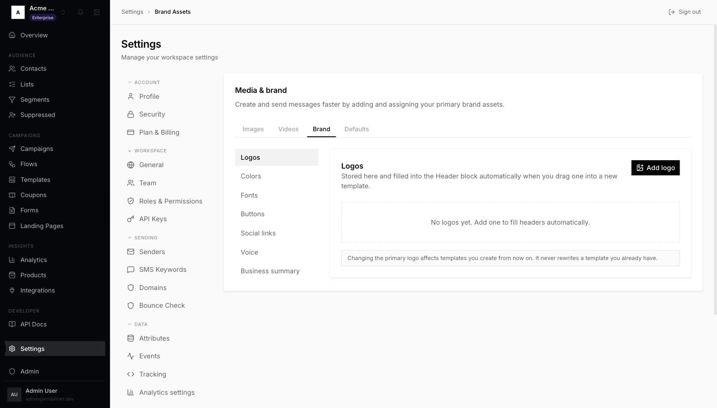Click the API Docs book icon
717x408 pixels.
tap(12, 324)
